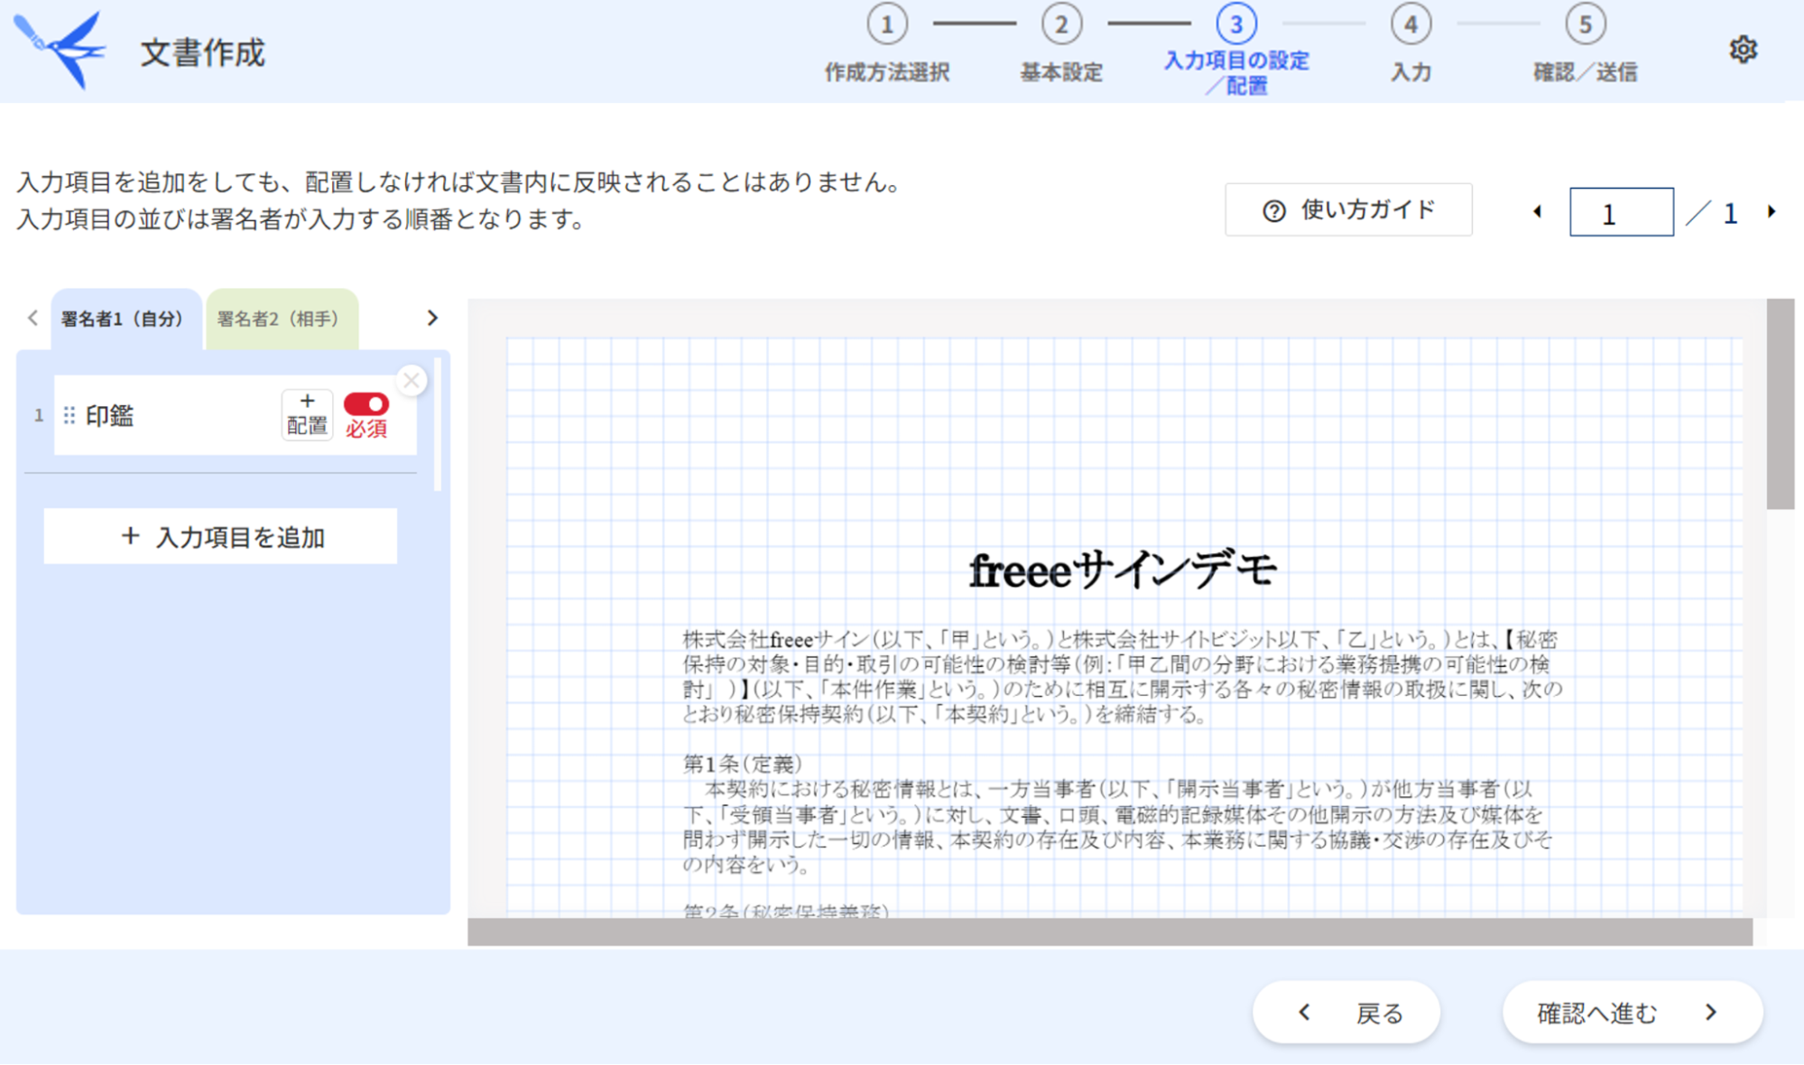Click the 印鑑 item label
This screenshot has width=1804, height=1065.
pyautogui.click(x=109, y=415)
